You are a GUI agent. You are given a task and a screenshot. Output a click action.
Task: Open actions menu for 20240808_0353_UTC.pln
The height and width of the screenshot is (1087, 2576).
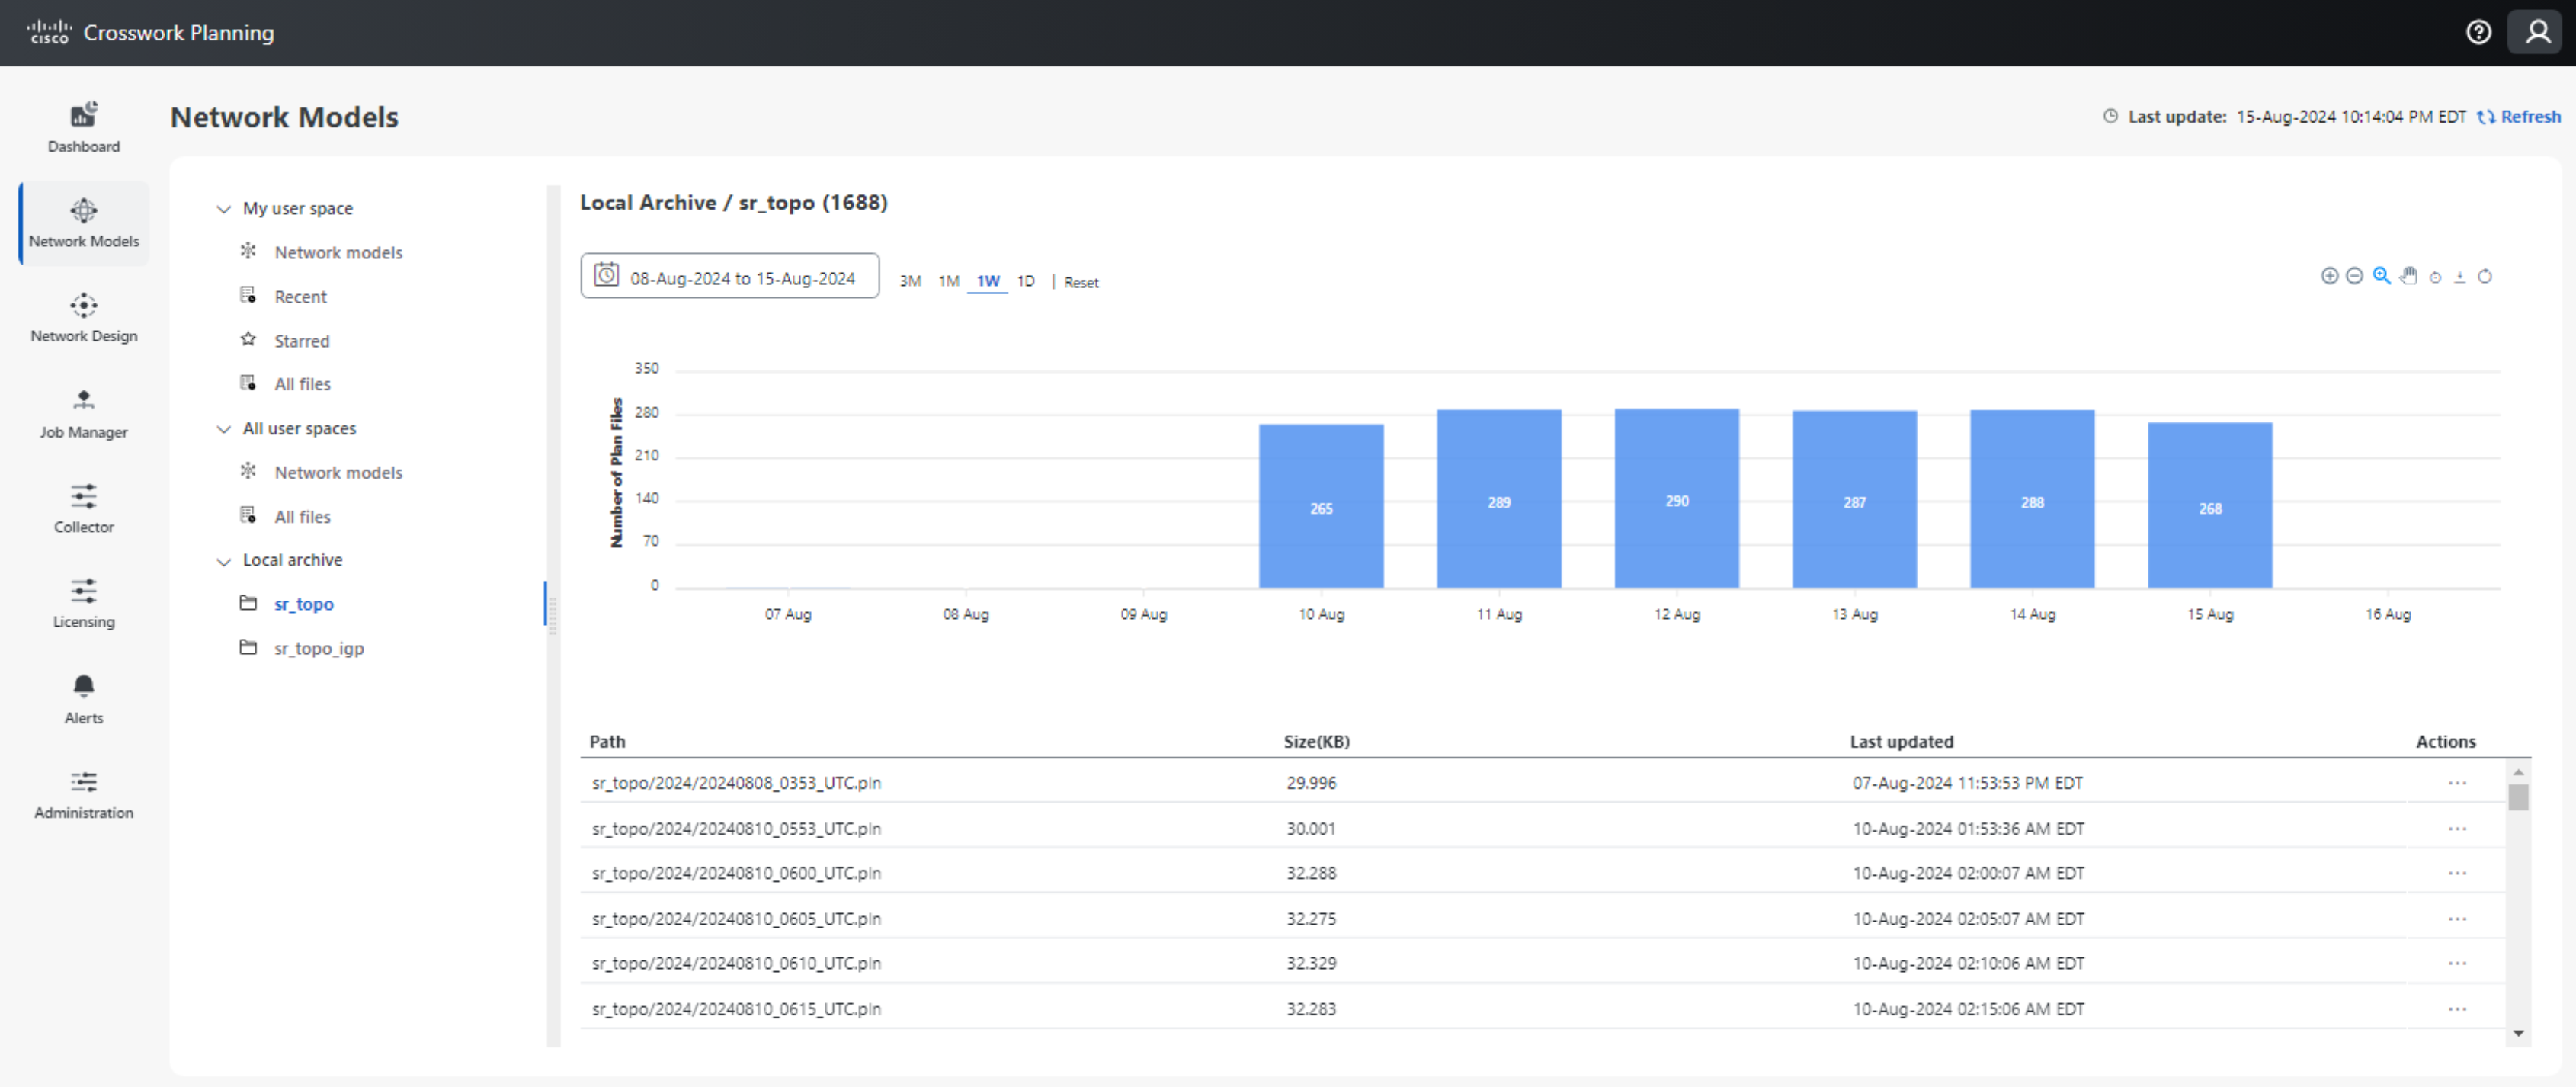pyautogui.click(x=2456, y=783)
